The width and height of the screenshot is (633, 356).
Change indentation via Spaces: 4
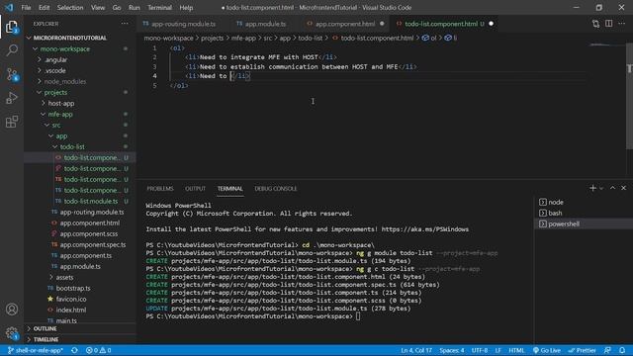[x=451, y=350]
